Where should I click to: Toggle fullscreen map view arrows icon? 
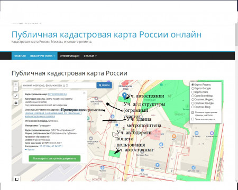click(16, 96)
